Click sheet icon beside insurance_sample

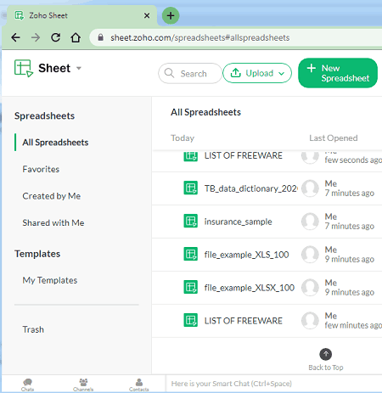click(x=191, y=222)
